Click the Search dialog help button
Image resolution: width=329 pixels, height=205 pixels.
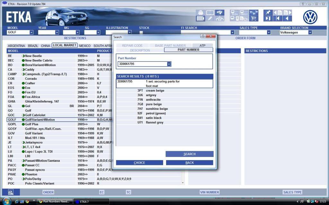(203, 36)
